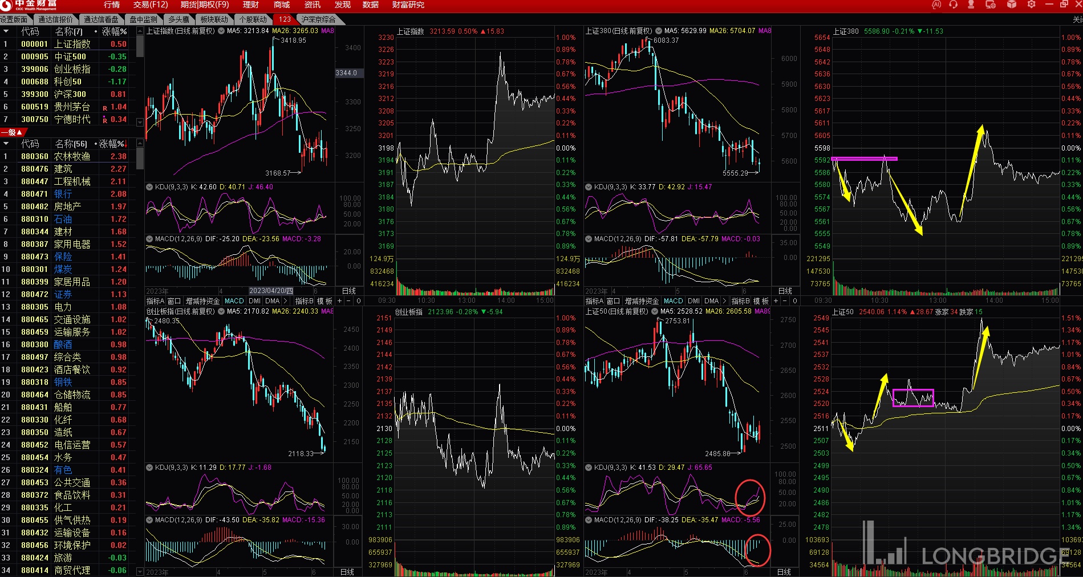This screenshot has height=577, width=1083.
Task: Open the 3D box icon
Action: (1011, 5)
